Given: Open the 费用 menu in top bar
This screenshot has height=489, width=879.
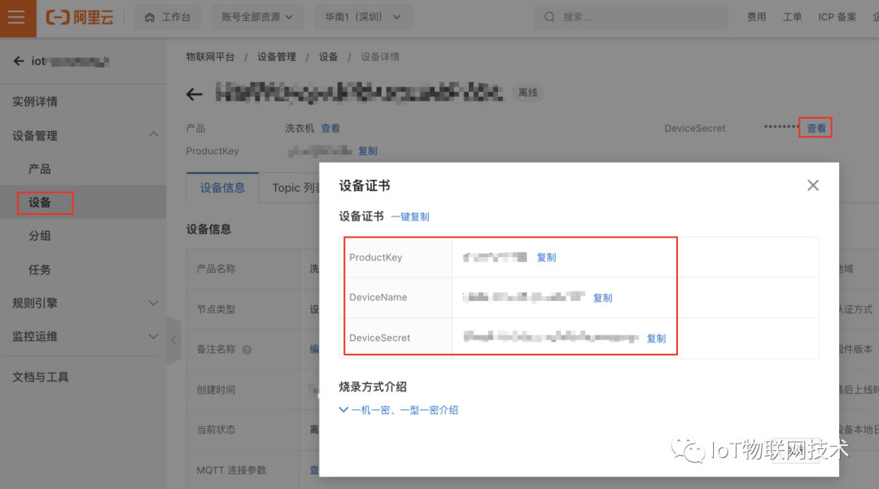Looking at the screenshot, I should [x=756, y=17].
